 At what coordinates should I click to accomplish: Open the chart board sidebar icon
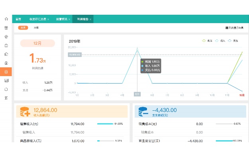point(6,80)
